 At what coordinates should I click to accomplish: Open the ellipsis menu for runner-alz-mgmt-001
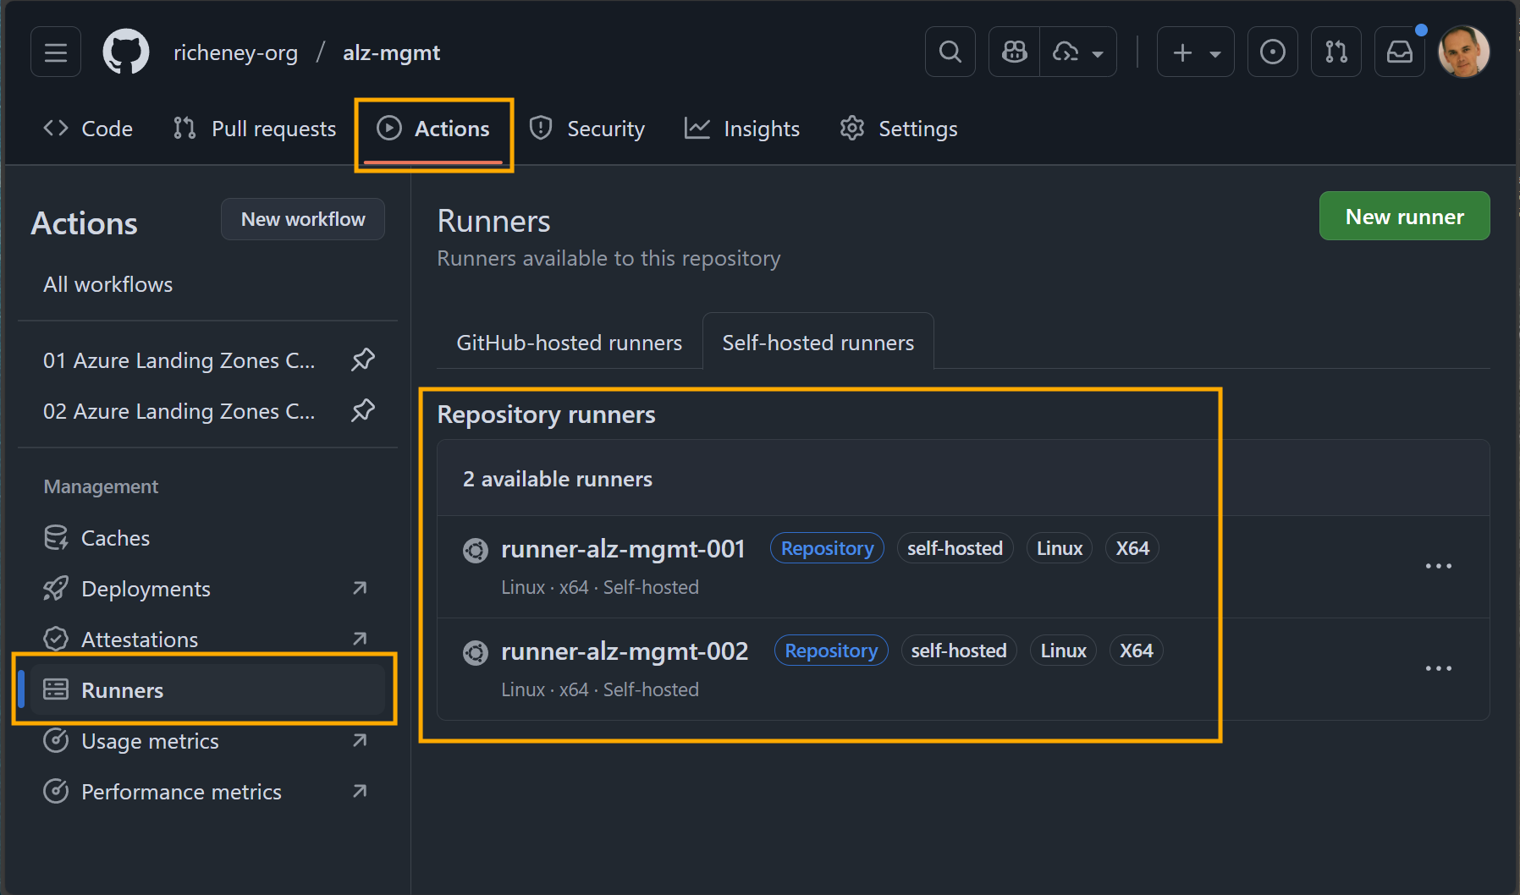(x=1439, y=565)
